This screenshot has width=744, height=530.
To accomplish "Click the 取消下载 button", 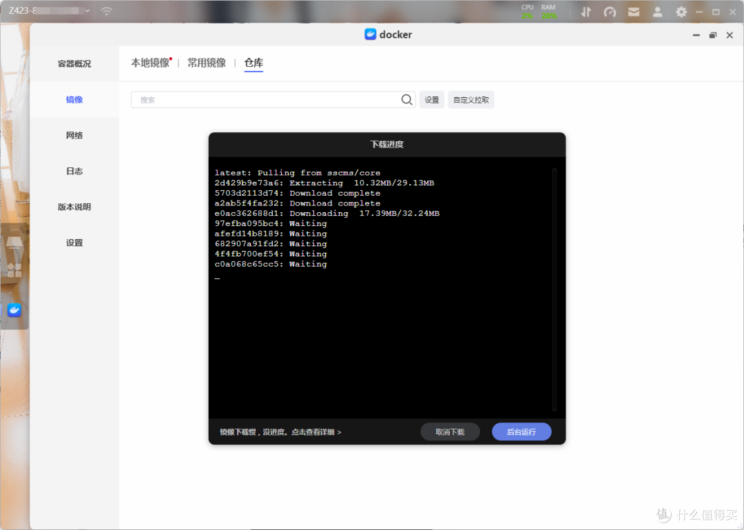I will 450,431.
